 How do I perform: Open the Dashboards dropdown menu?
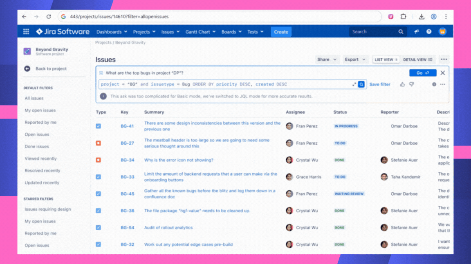pos(112,32)
